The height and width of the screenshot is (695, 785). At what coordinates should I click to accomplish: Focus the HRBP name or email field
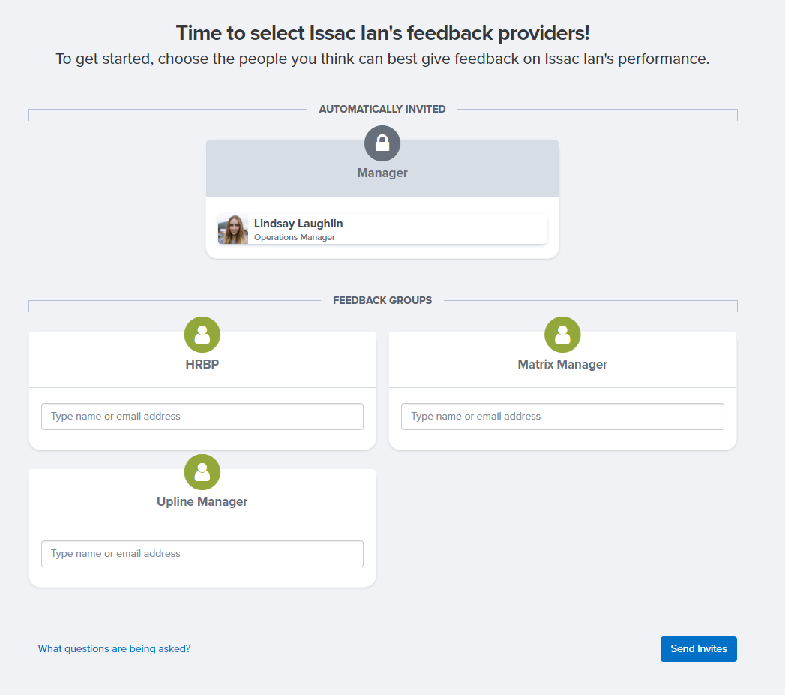point(202,417)
